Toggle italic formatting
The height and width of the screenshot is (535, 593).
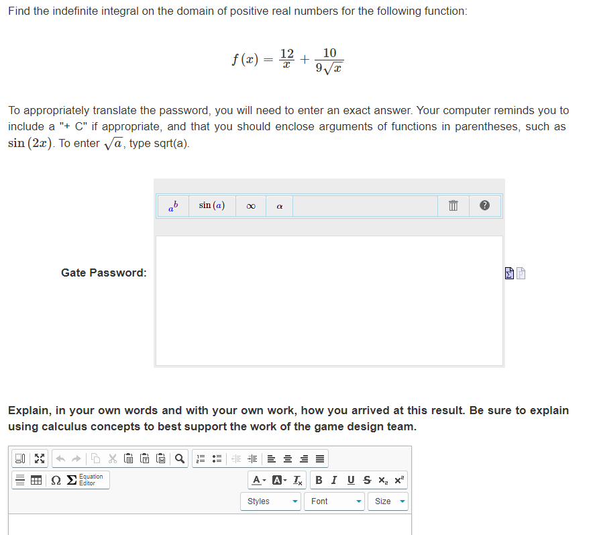(x=334, y=480)
